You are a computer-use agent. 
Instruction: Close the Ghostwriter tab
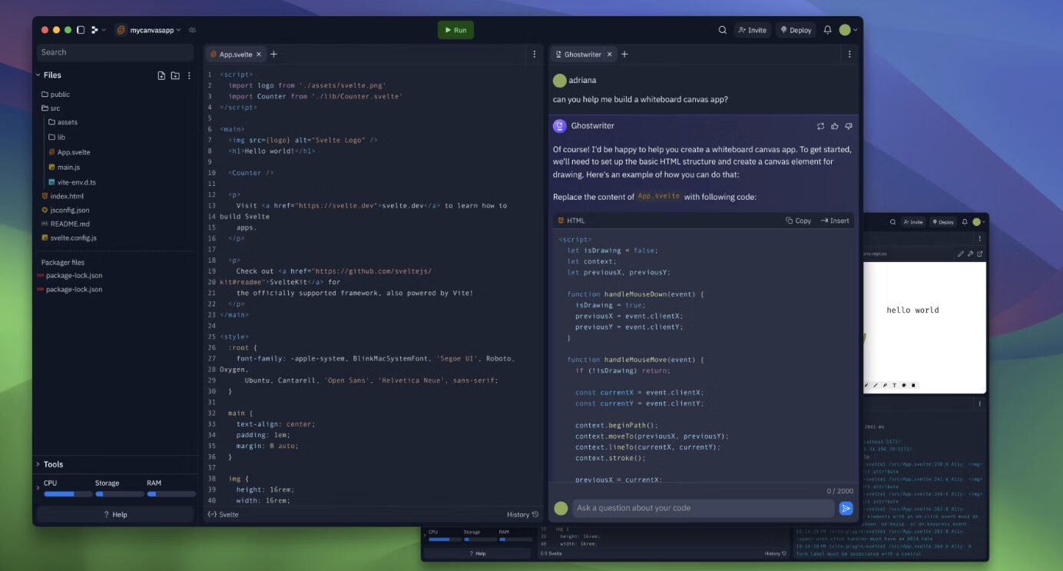(x=609, y=55)
